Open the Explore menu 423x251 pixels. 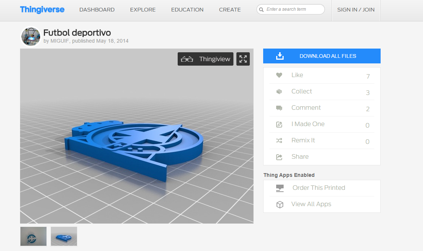(x=143, y=10)
